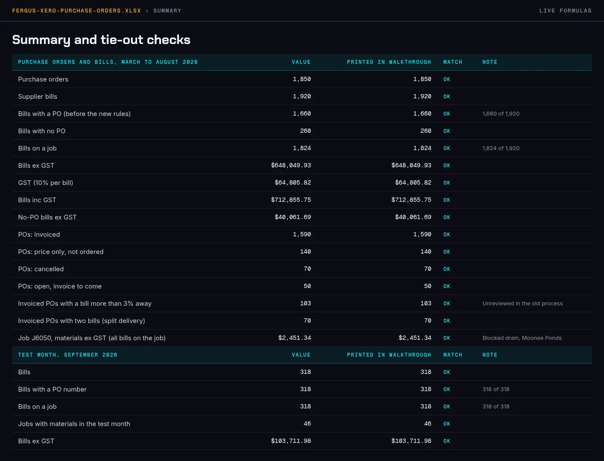Open the fergus-xero-purchase-orders.xlsx breadcrumb link
Image resolution: width=604 pixels, height=461 pixels.
[x=76, y=11]
